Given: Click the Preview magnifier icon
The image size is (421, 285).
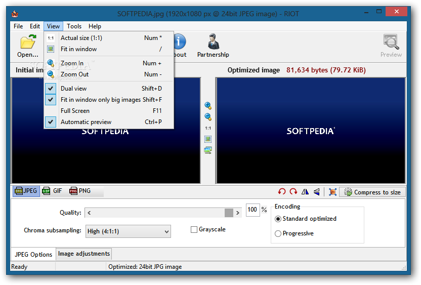Looking at the screenshot, I should point(391,42).
